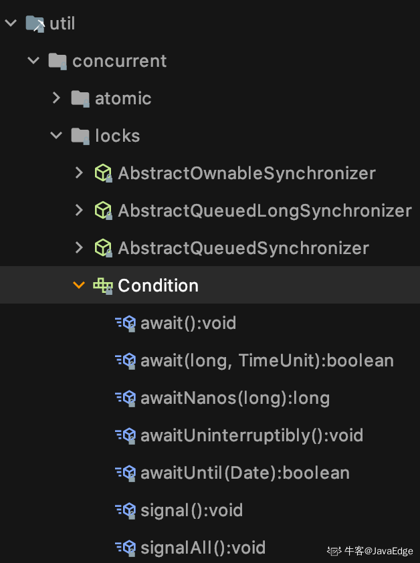The width and height of the screenshot is (420, 563).
Task: Click the atomic package folder icon
Action: (82, 98)
